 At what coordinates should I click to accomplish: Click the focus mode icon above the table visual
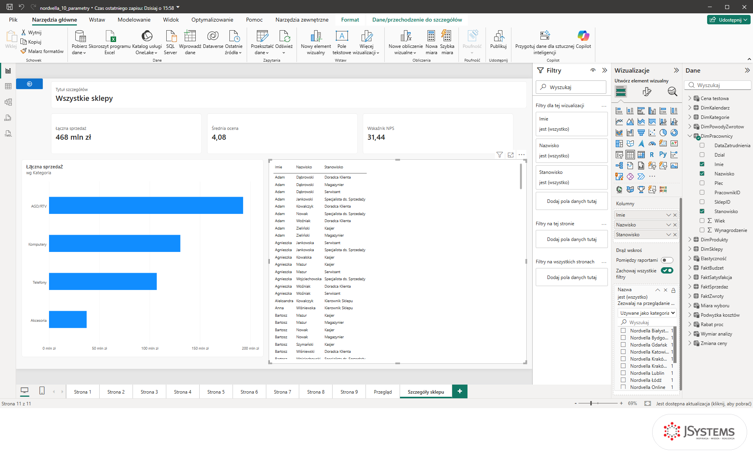click(511, 155)
